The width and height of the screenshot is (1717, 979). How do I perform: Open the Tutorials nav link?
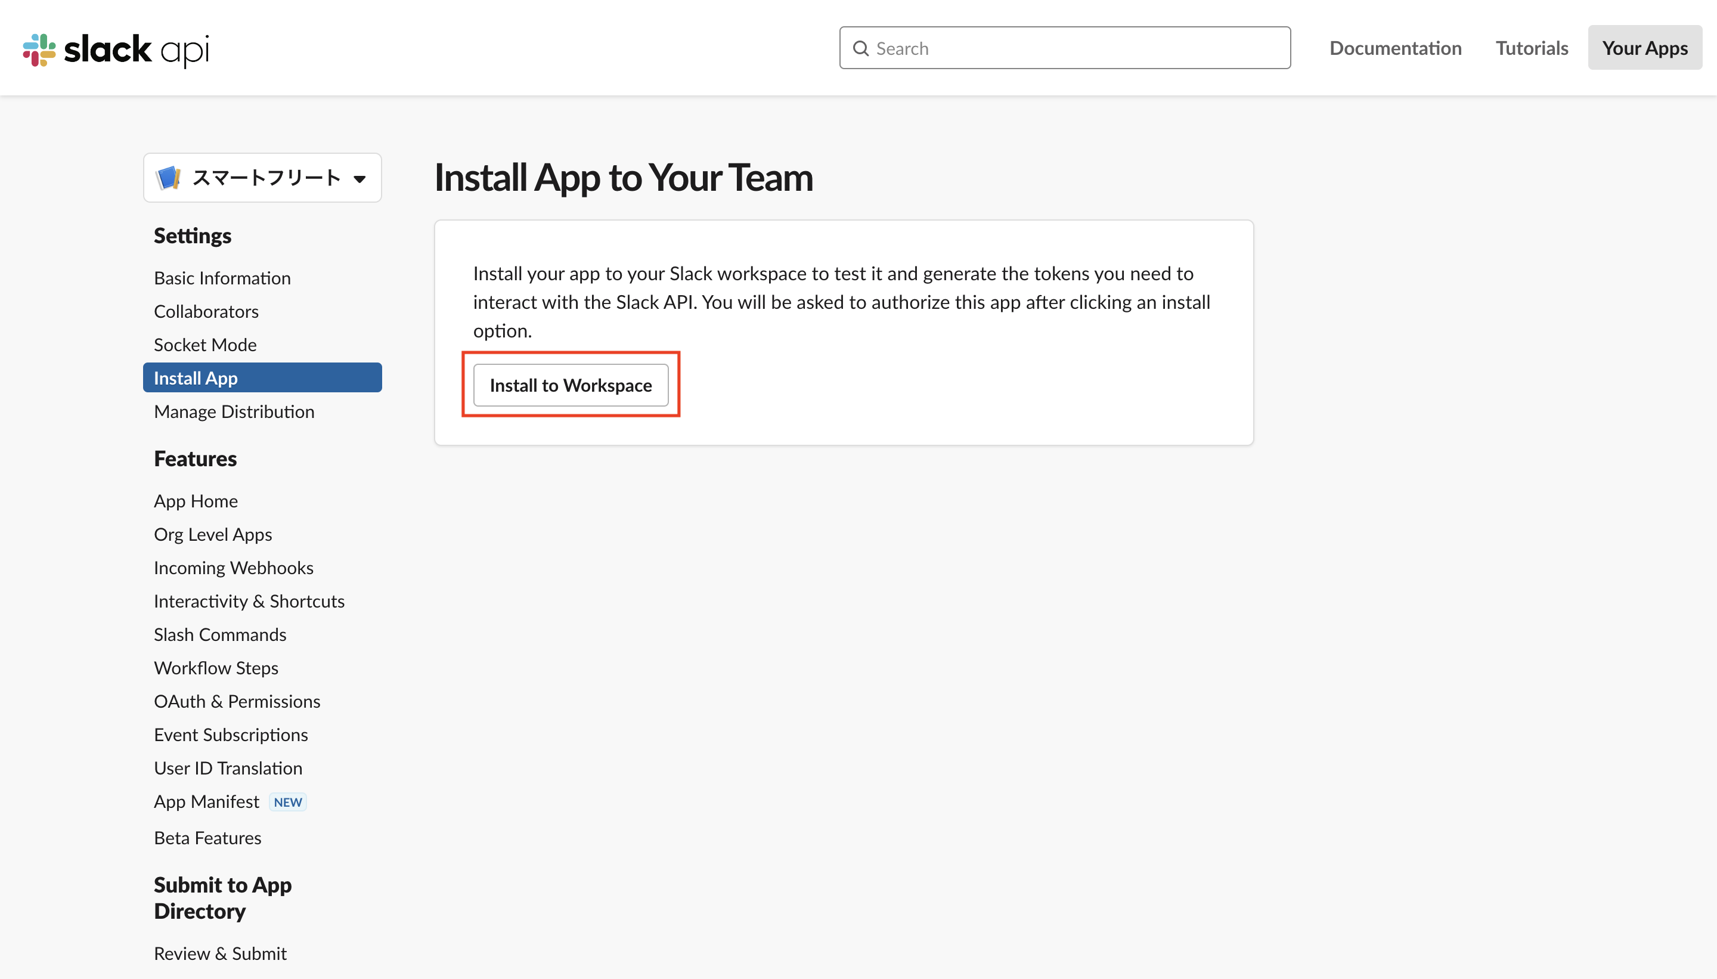1532,48
